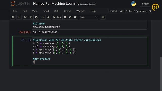Image resolution: width=162 pixels, height=91 pixels.
Task: Click the Python logo icon
Action: click(133, 4)
